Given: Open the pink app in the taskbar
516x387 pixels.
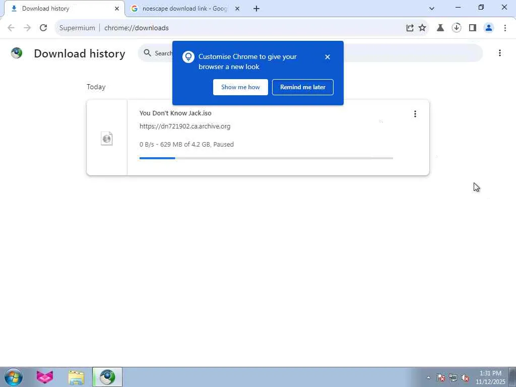Looking at the screenshot, I should [45, 377].
